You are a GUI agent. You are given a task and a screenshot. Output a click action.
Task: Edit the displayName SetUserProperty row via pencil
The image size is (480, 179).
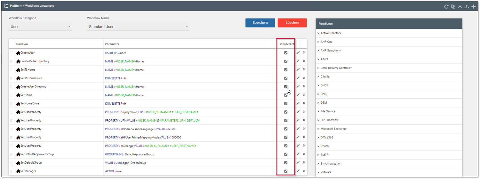(x=298, y=112)
